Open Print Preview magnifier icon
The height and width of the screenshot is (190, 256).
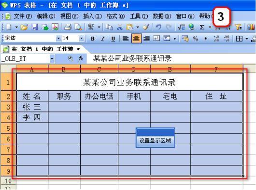tap(78, 27)
